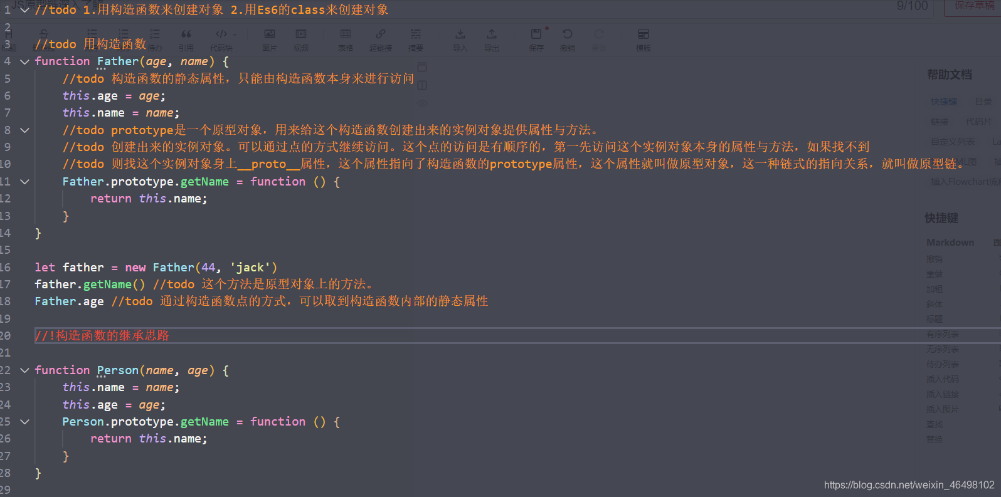The width and height of the screenshot is (1001, 497).
Task: Click the 撤销 shortcut row in help list
Action: tap(935, 259)
